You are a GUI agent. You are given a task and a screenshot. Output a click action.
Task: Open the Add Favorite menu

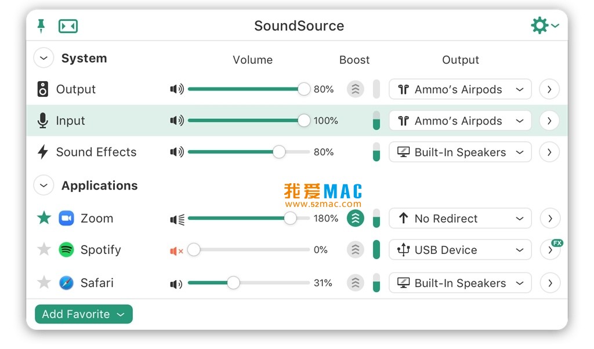click(x=84, y=314)
